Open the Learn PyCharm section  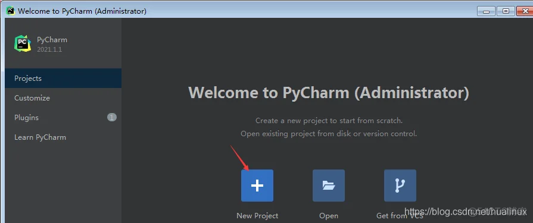point(63,137)
